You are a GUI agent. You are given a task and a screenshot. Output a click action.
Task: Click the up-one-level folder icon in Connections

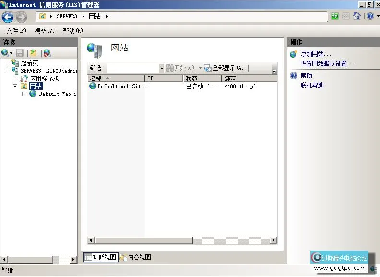point(33,53)
